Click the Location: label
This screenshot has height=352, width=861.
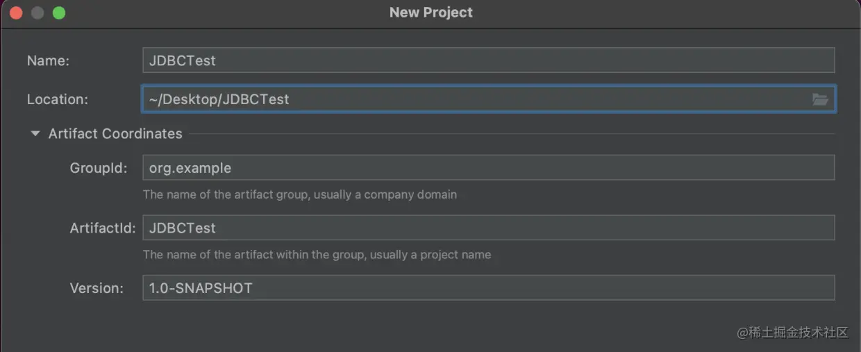point(58,99)
